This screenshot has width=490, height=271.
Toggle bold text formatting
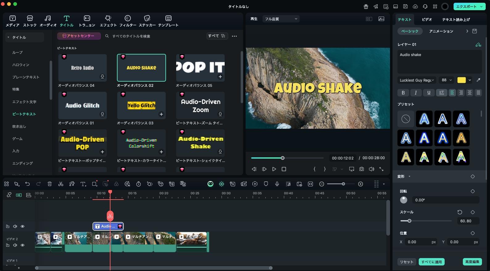(x=403, y=93)
